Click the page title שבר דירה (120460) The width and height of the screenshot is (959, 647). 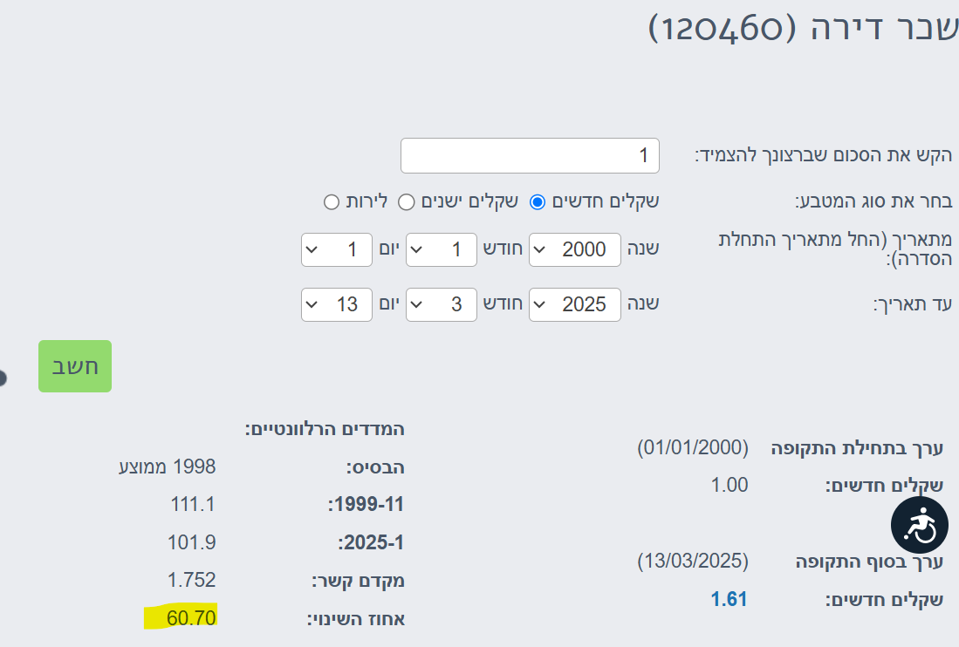pos(803,28)
